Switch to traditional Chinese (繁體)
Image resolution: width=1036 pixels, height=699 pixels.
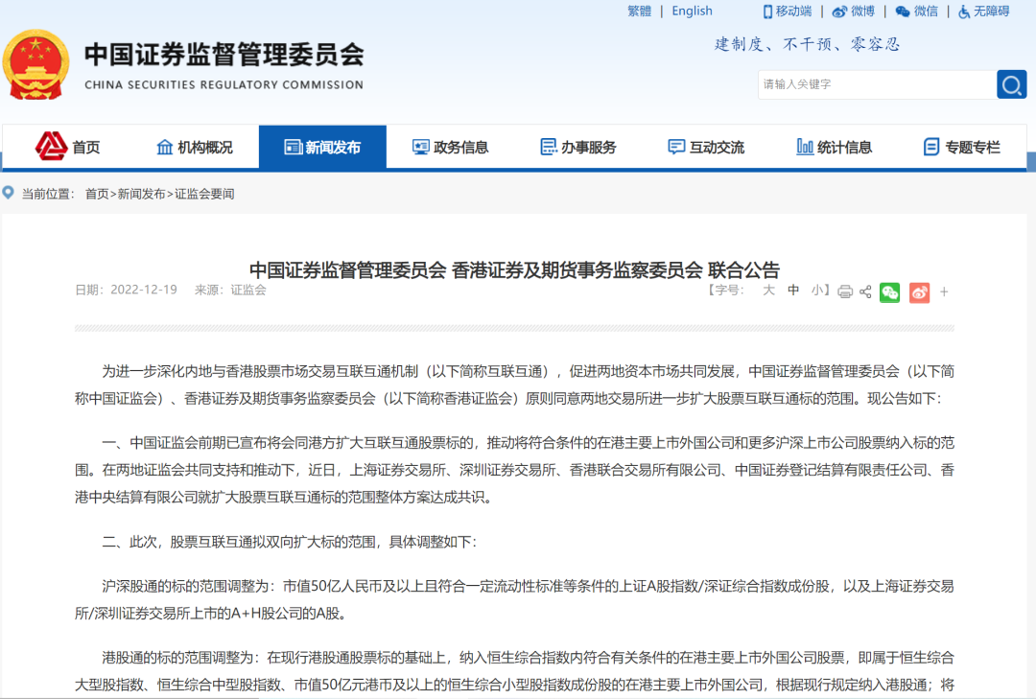coord(639,12)
